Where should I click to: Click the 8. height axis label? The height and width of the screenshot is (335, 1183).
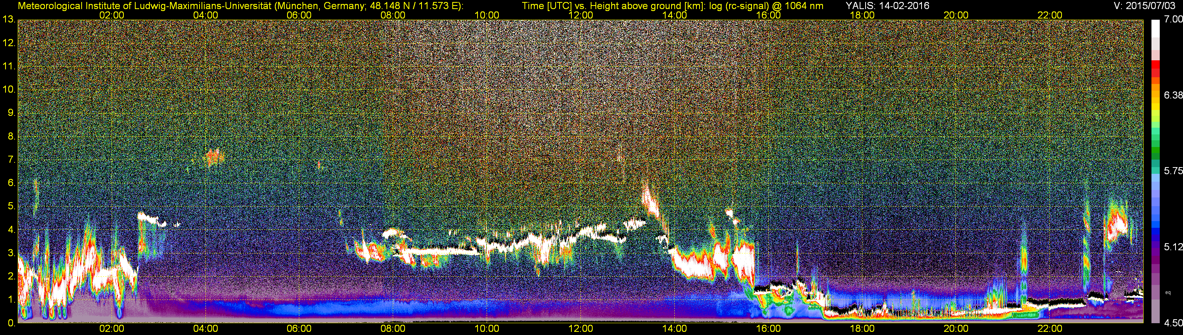point(11,136)
